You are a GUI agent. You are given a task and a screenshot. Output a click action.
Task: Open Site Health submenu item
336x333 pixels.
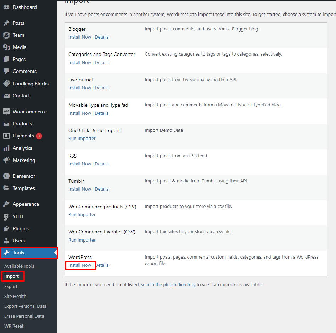pyautogui.click(x=15, y=296)
